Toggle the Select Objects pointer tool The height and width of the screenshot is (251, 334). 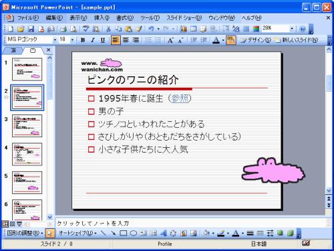click(x=50, y=233)
